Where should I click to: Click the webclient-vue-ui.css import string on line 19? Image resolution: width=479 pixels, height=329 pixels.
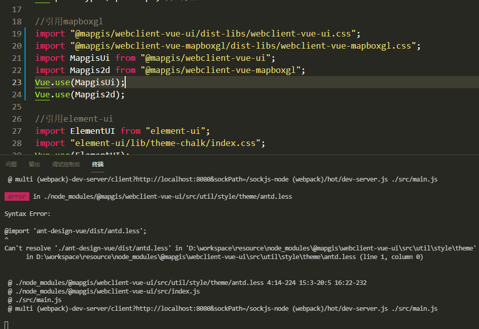(213, 33)
